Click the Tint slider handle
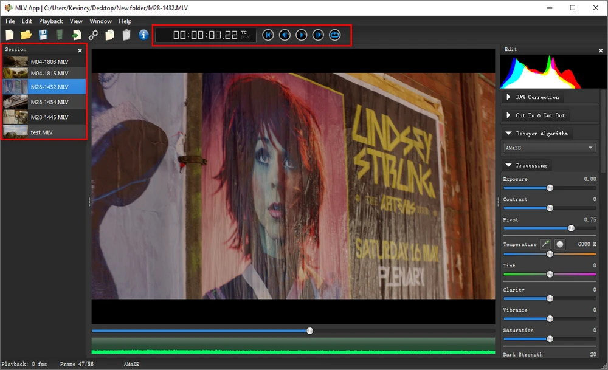This screenshot has width=608, height=370. (x=550, y=274)
